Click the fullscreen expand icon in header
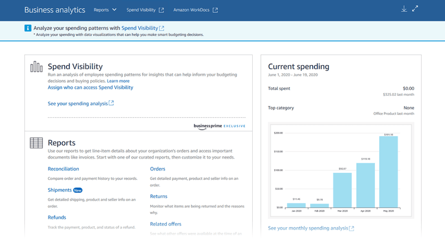This screenshot has width=445, height=239. [x=415, y=9]
